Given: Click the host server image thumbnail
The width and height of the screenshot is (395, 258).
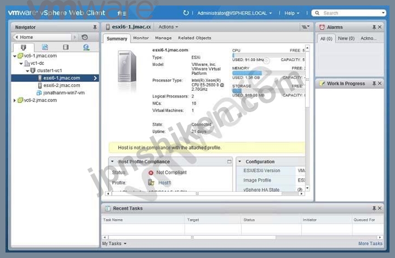Looking at the screenshot, I should click(x=127, y=67).
